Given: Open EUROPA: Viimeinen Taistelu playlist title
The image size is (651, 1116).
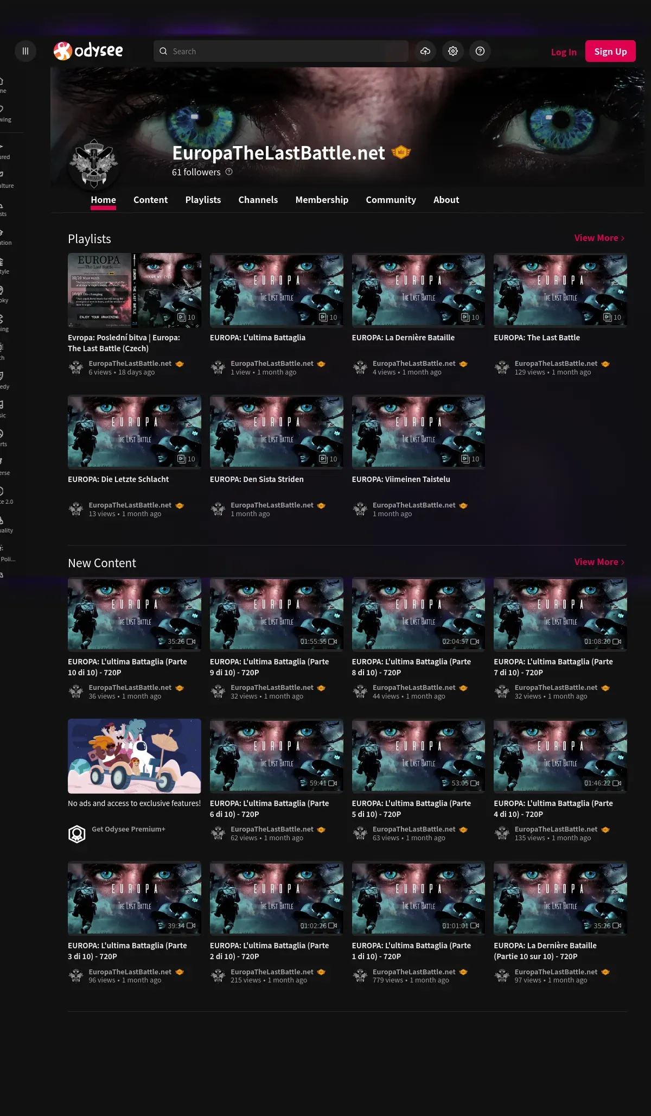Looking at the screenshot, I should (401, 479).
